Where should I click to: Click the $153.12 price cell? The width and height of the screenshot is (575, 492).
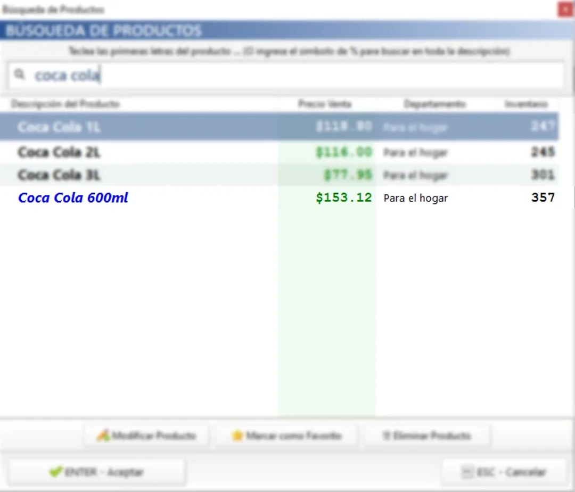click(x=343, y=198)
